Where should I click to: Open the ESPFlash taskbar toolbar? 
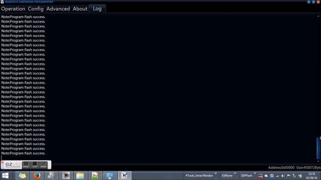point(247,175)
